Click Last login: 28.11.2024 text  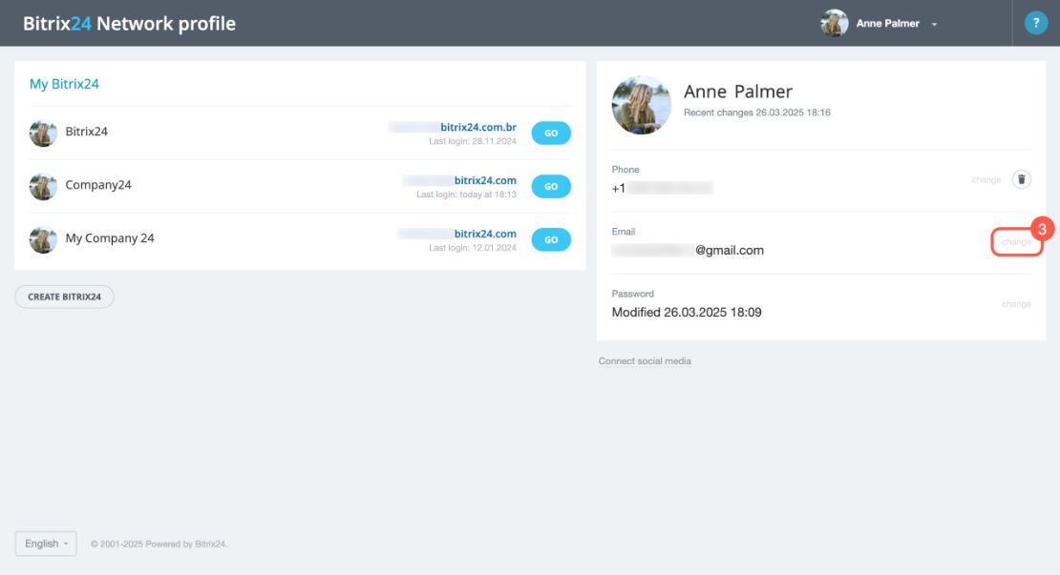point(473,141)
